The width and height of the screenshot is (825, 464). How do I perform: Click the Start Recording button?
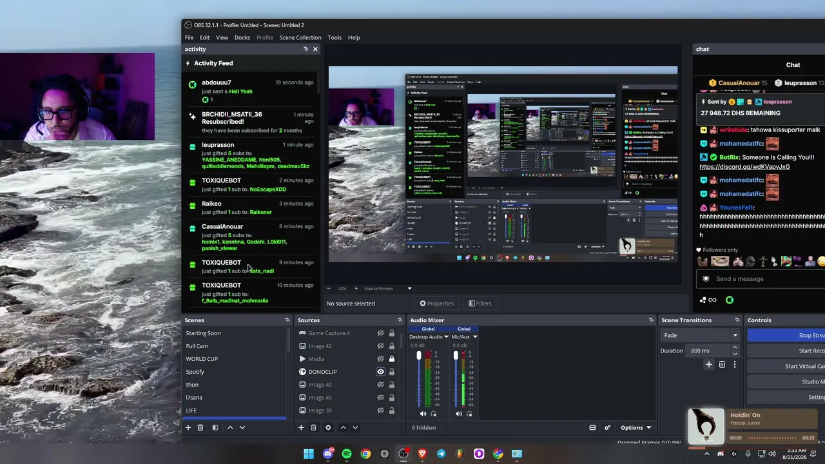click(x=786, y=351)
